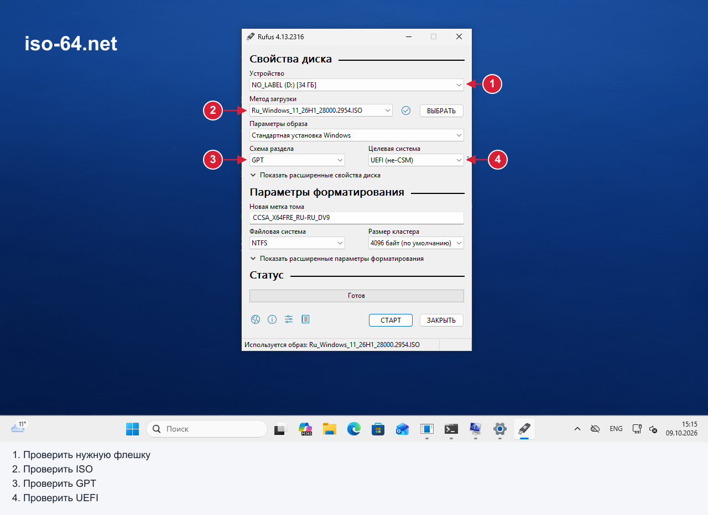Open the Размер кластера dropdown
The height and width of the screenshot is (515, 708).
[x=416, y=243]
